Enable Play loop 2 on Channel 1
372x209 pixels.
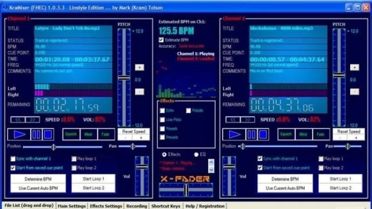pos(74,168)
